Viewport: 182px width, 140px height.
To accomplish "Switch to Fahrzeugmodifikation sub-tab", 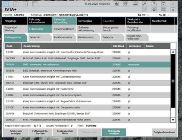I will click(x=138, y=29).
